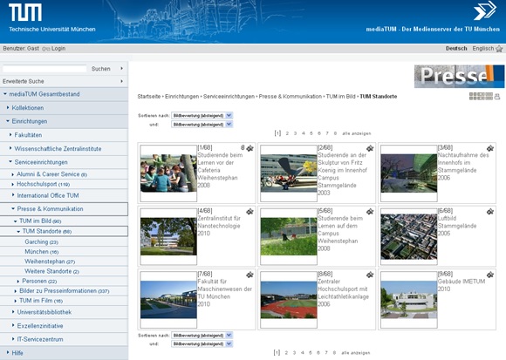Open the top 'und' sorting dropdown
This screenshot has width=506, height=360.
click(x=202, y=124)
